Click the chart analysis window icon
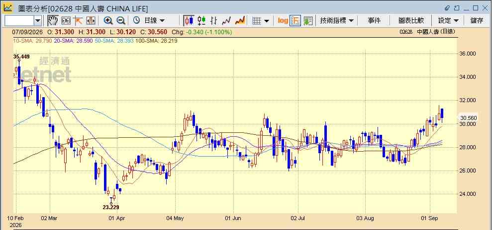The height and width of the screenshot is (230, 492). point(8,7)
